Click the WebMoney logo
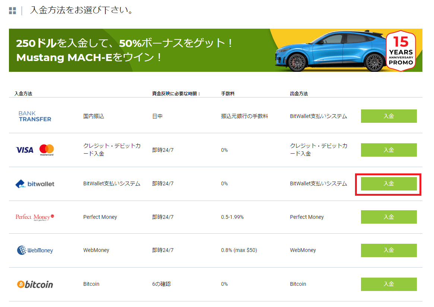This screenshot has height=307, width=434. pyautogui.click(x=35, y=250)
